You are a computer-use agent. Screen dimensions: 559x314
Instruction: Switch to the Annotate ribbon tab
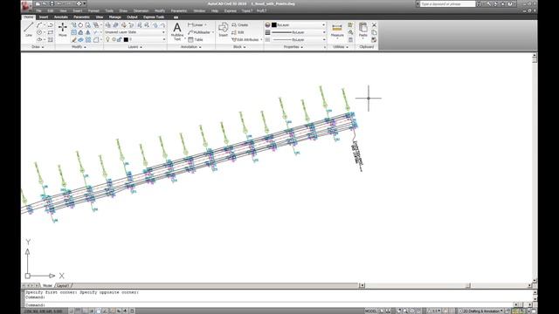click(61, 17)
